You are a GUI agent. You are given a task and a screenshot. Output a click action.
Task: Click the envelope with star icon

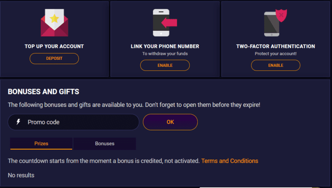[x=55, y=23]
